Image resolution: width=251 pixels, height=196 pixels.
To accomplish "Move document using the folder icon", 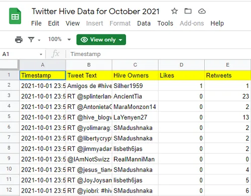I will (x=188, y=11).
